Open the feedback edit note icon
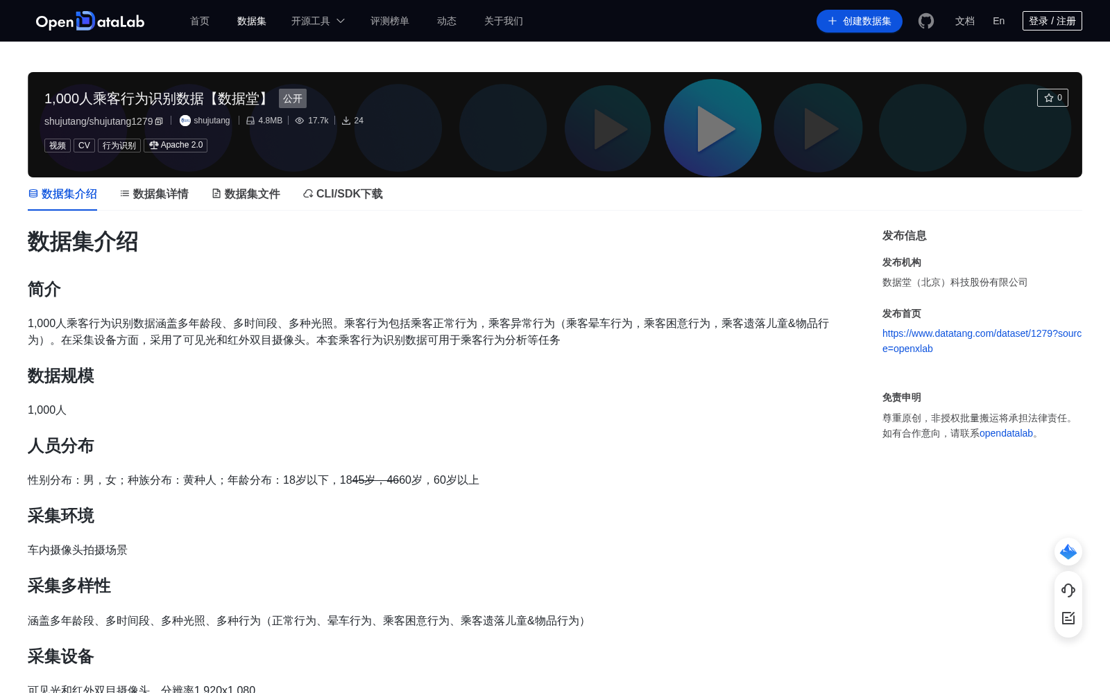The image size is (1110, 693). [1068, 618]
